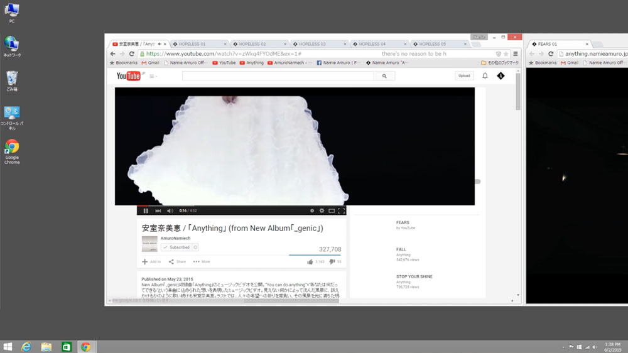Click the YouTube search magnifier button
628x353 pixels.
(x=384, y=76)
